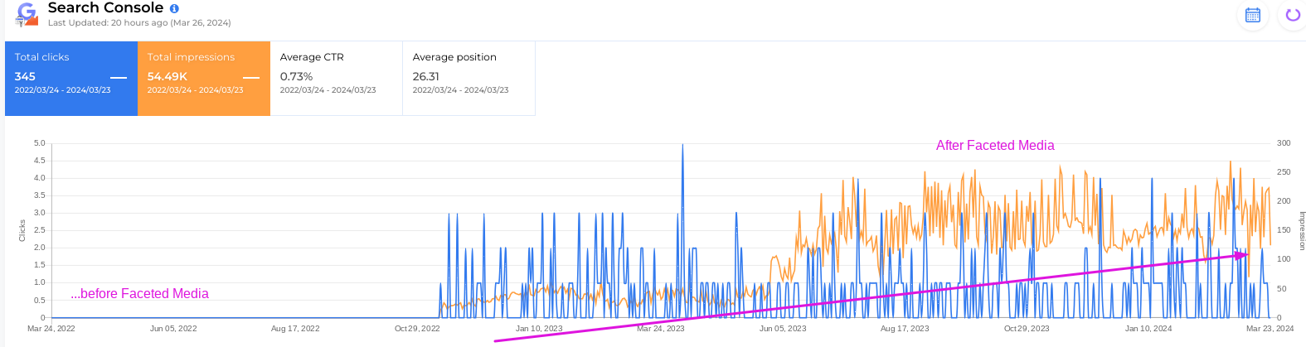Select the tallest blue clicks spike
The height and width of the screenshot is (347, 1306).
(682, 147)
